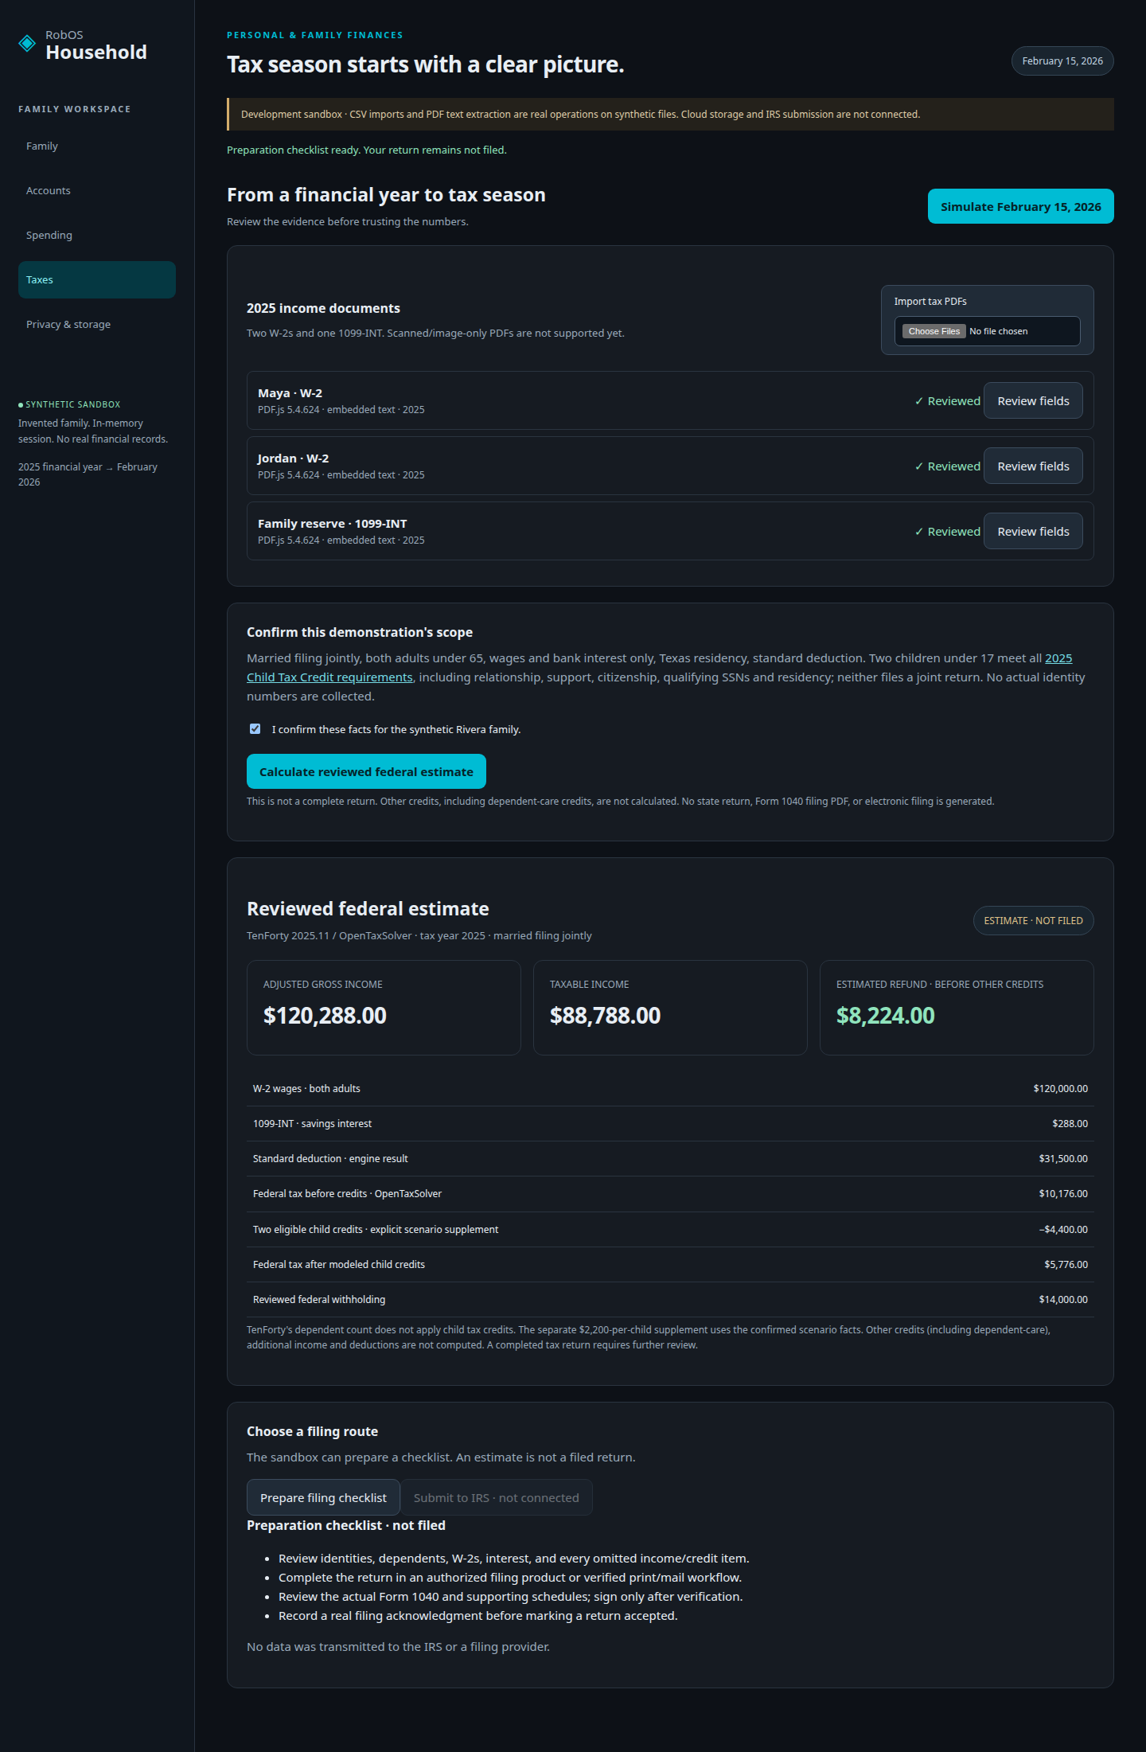This screenshot has width=1146, height=1752.
Task: Click the $120,288.00 adjusted gross income value
Action: click(325, 1016)
